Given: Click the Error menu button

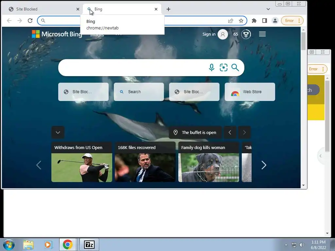Looking at the screenshot, I should pos(292,21).
